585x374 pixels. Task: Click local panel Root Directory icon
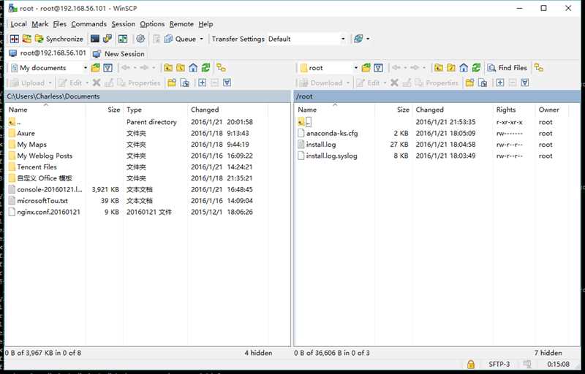(181, 68)
